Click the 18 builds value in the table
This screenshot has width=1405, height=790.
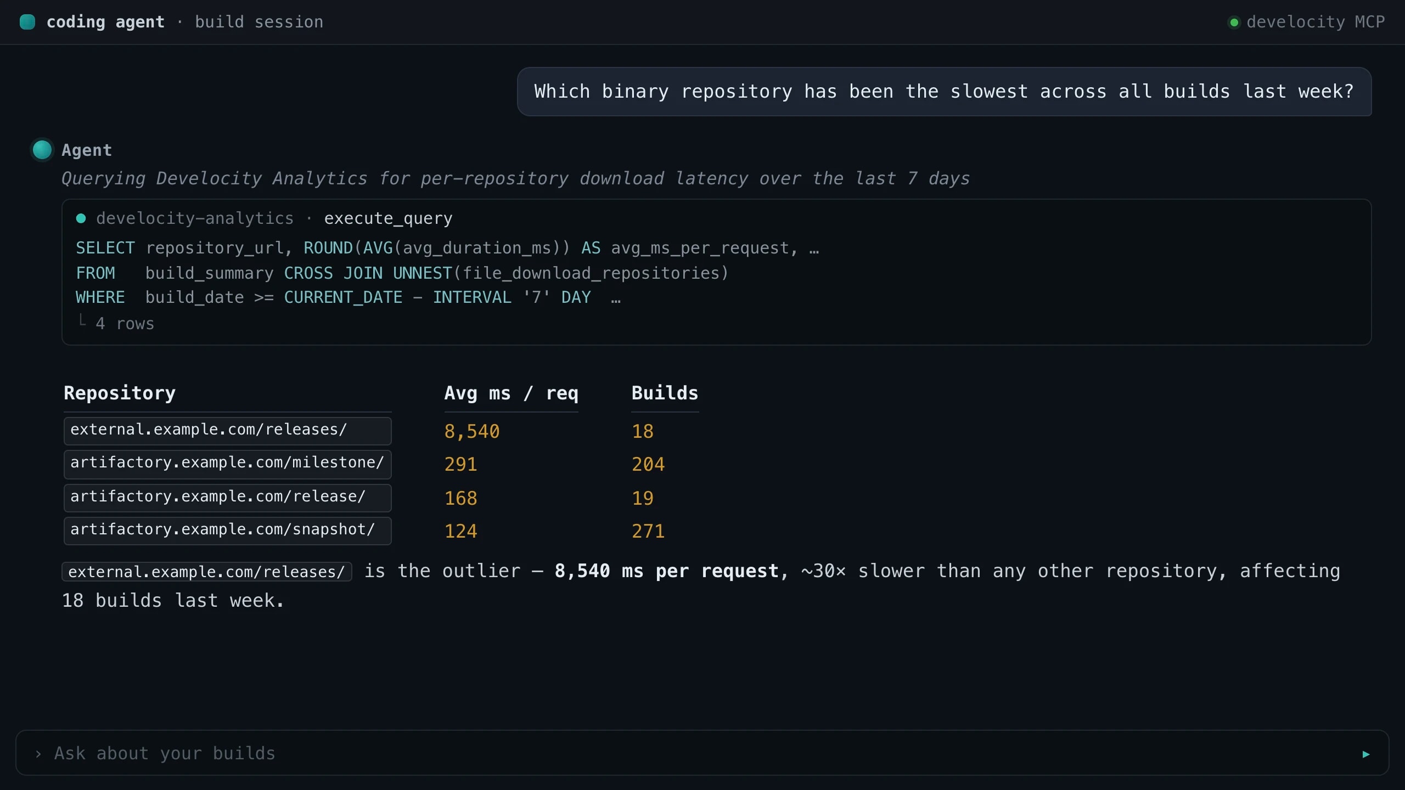coord(643,431)
